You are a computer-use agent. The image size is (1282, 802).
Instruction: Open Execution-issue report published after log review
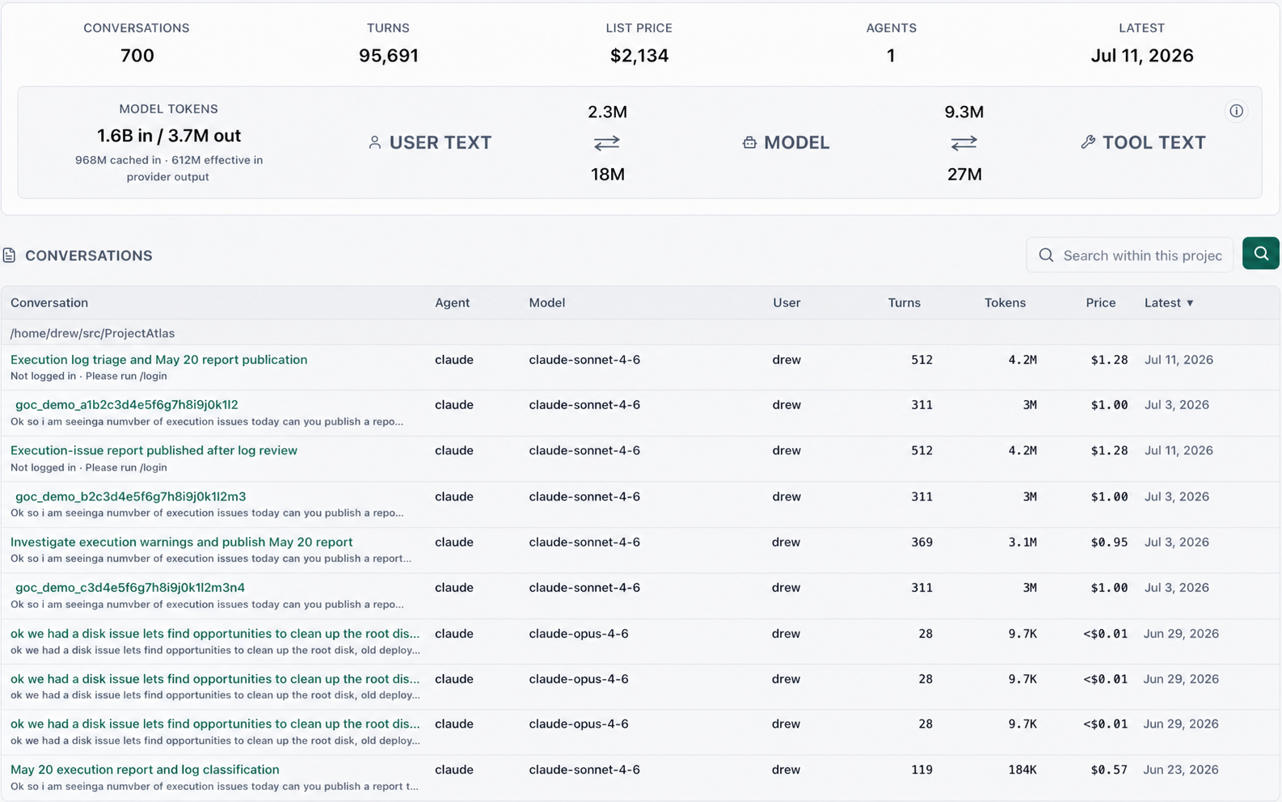tap(154, 450)
